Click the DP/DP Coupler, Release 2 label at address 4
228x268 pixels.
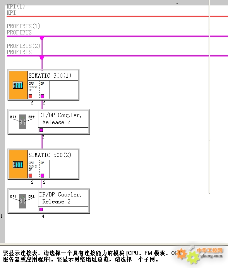(60, 198)
